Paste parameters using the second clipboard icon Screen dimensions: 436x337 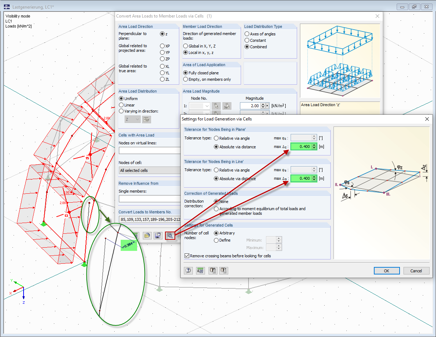[224, 271]
